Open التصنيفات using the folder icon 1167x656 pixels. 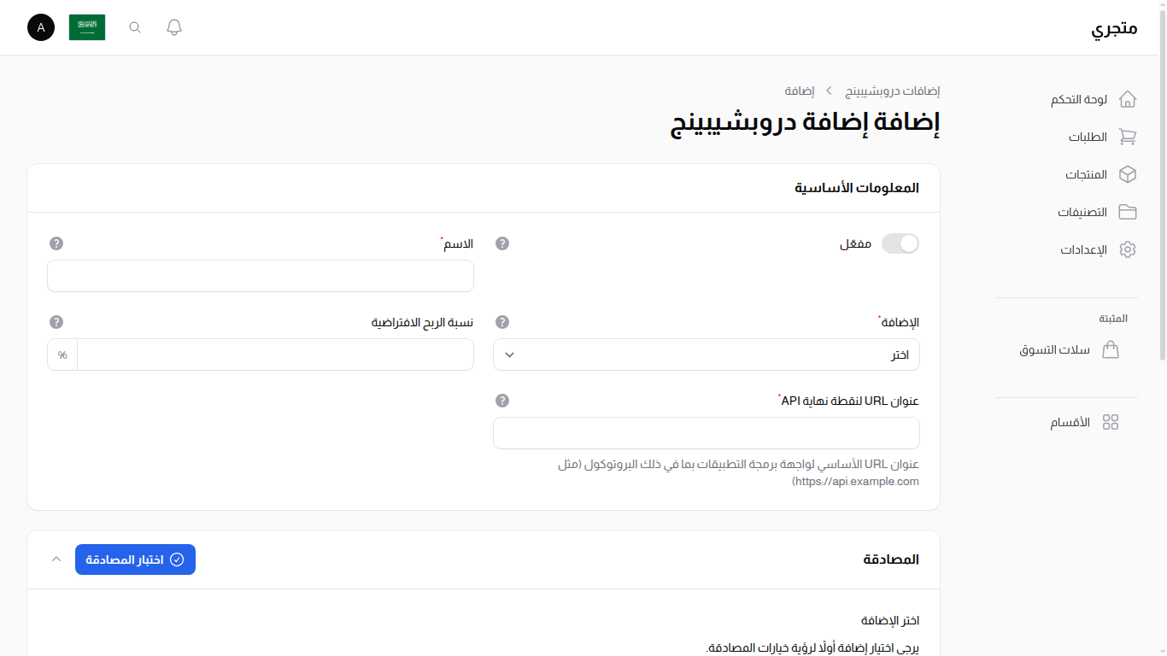click(1128, 212)
